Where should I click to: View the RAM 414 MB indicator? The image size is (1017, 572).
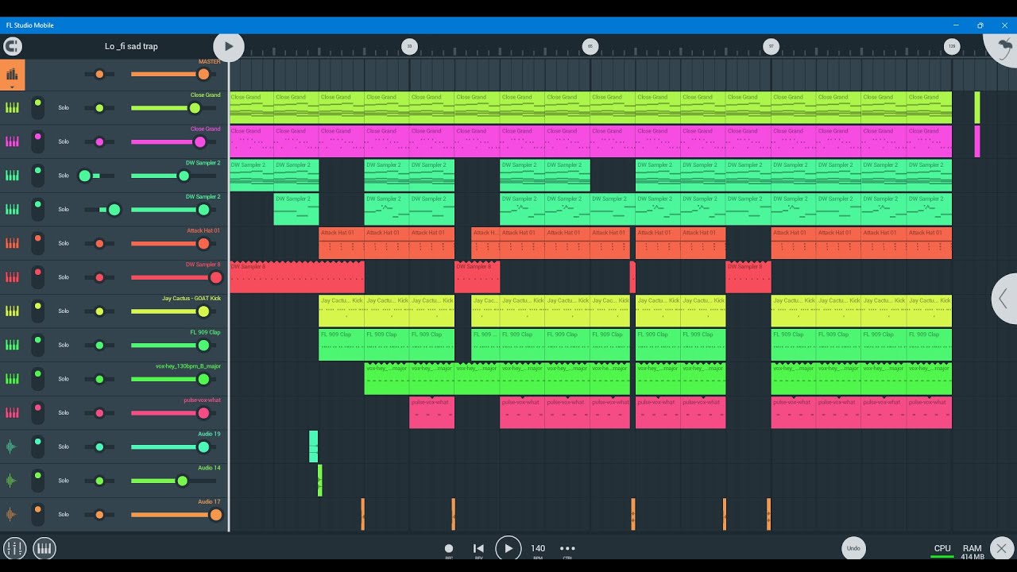[973, 552]
